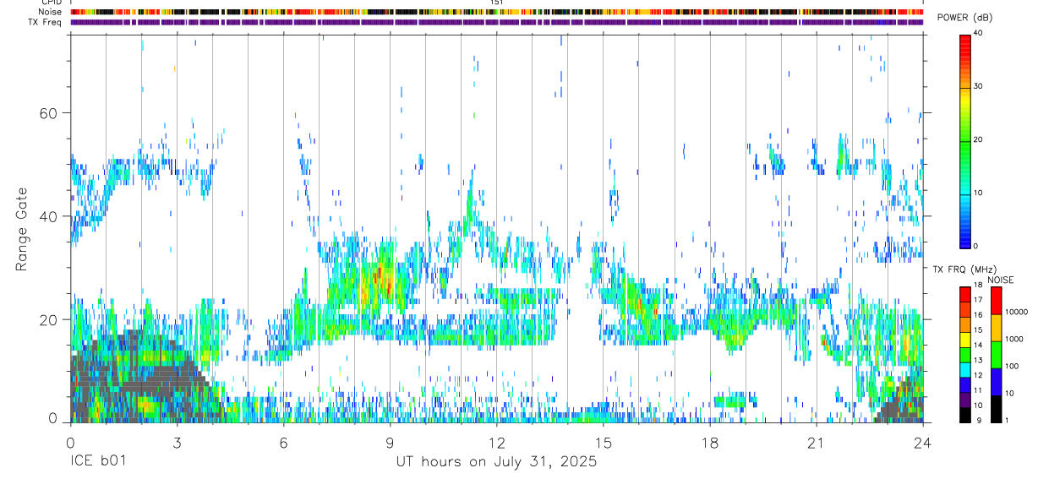Click the "ICE b01" radar label
Screen dimensions: 1038x479
[97, 462]
